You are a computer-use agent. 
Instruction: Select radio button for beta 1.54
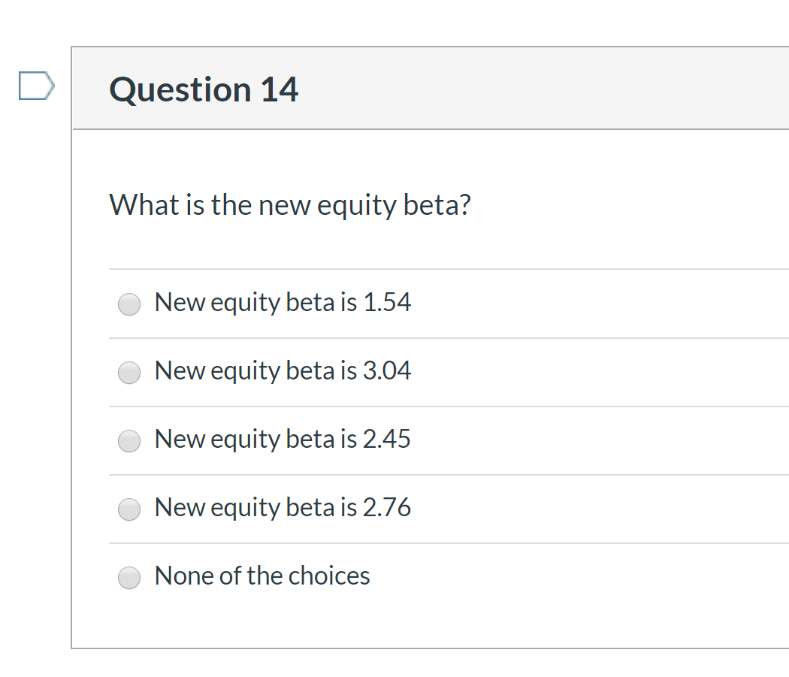click(x=129, y=304)
